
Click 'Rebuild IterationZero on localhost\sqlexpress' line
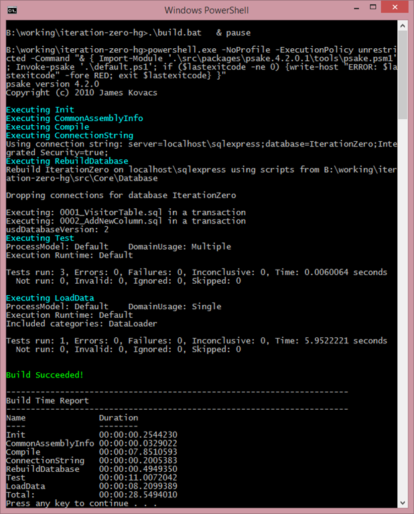(202, 174)
